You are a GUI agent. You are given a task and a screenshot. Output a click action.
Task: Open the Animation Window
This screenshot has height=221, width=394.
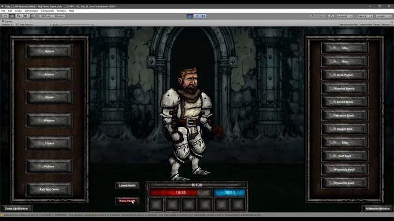377,209
